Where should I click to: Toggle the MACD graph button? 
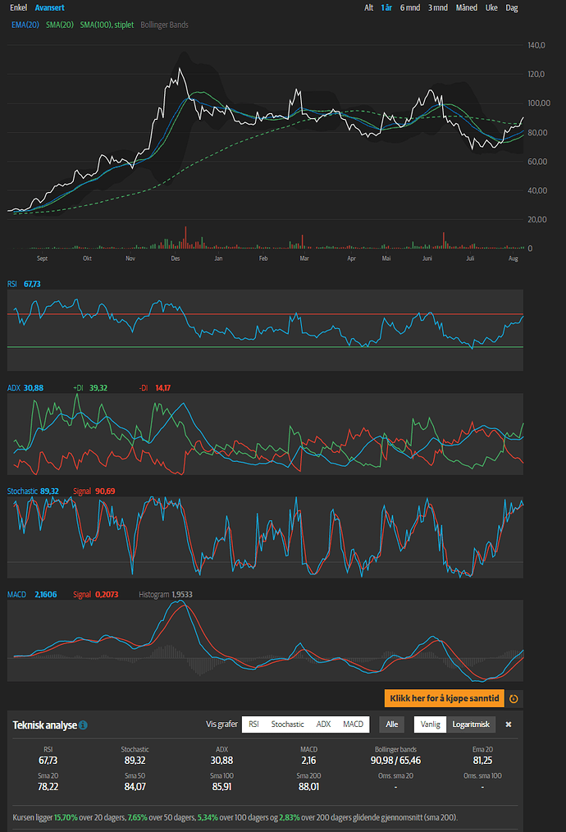tap(353, 725)
